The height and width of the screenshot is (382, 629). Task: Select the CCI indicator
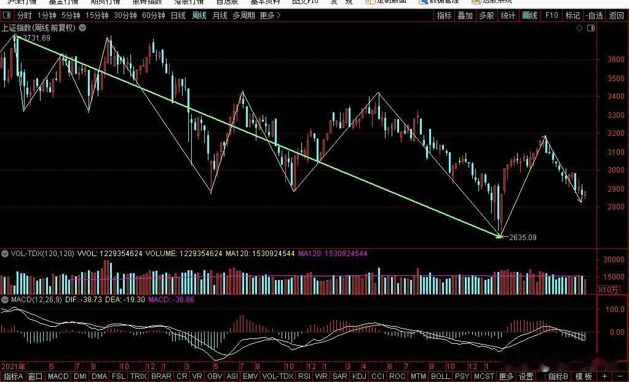click(x=378, y=376)
